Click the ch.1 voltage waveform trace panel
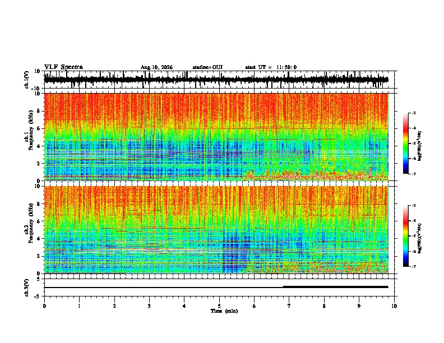The width and height of the screenshot is (444, 343). pos(219,80)
